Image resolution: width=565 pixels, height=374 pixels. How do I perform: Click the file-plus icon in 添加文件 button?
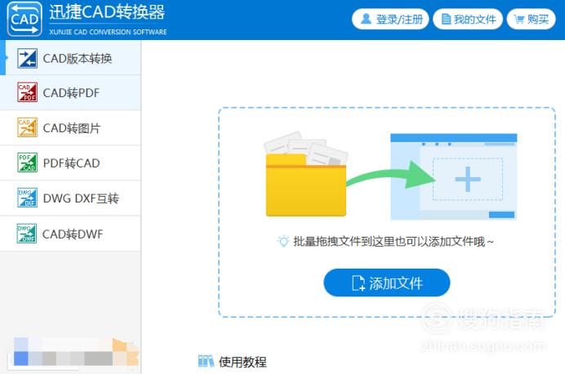358,283
